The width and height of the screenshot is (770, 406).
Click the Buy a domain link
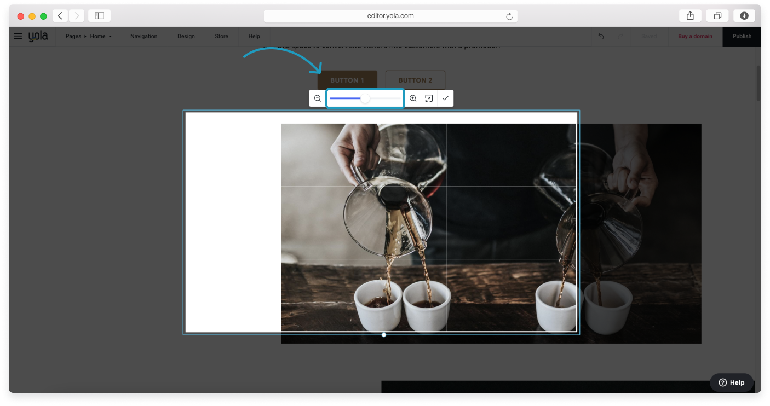[695, 37]
